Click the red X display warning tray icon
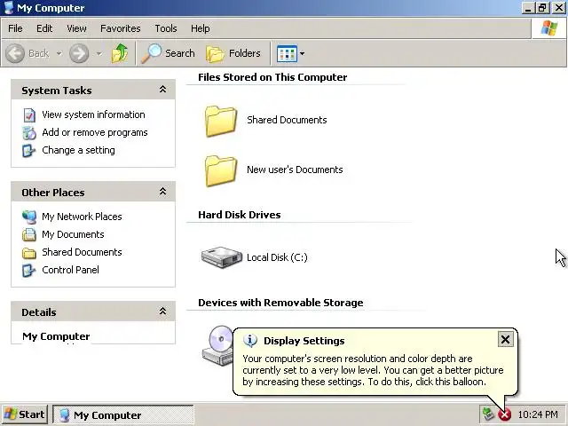 [505, 414]
